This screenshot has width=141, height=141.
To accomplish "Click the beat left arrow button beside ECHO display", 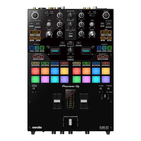I will [62, 43].
